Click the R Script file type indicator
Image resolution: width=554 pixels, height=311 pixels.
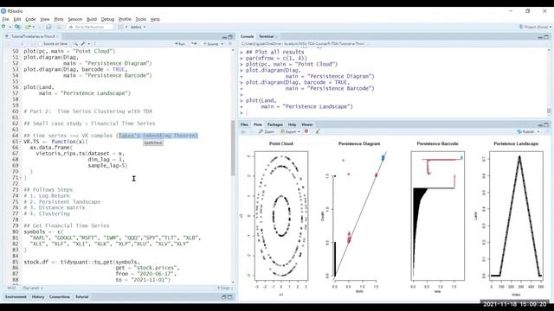[x=224, y=288]
